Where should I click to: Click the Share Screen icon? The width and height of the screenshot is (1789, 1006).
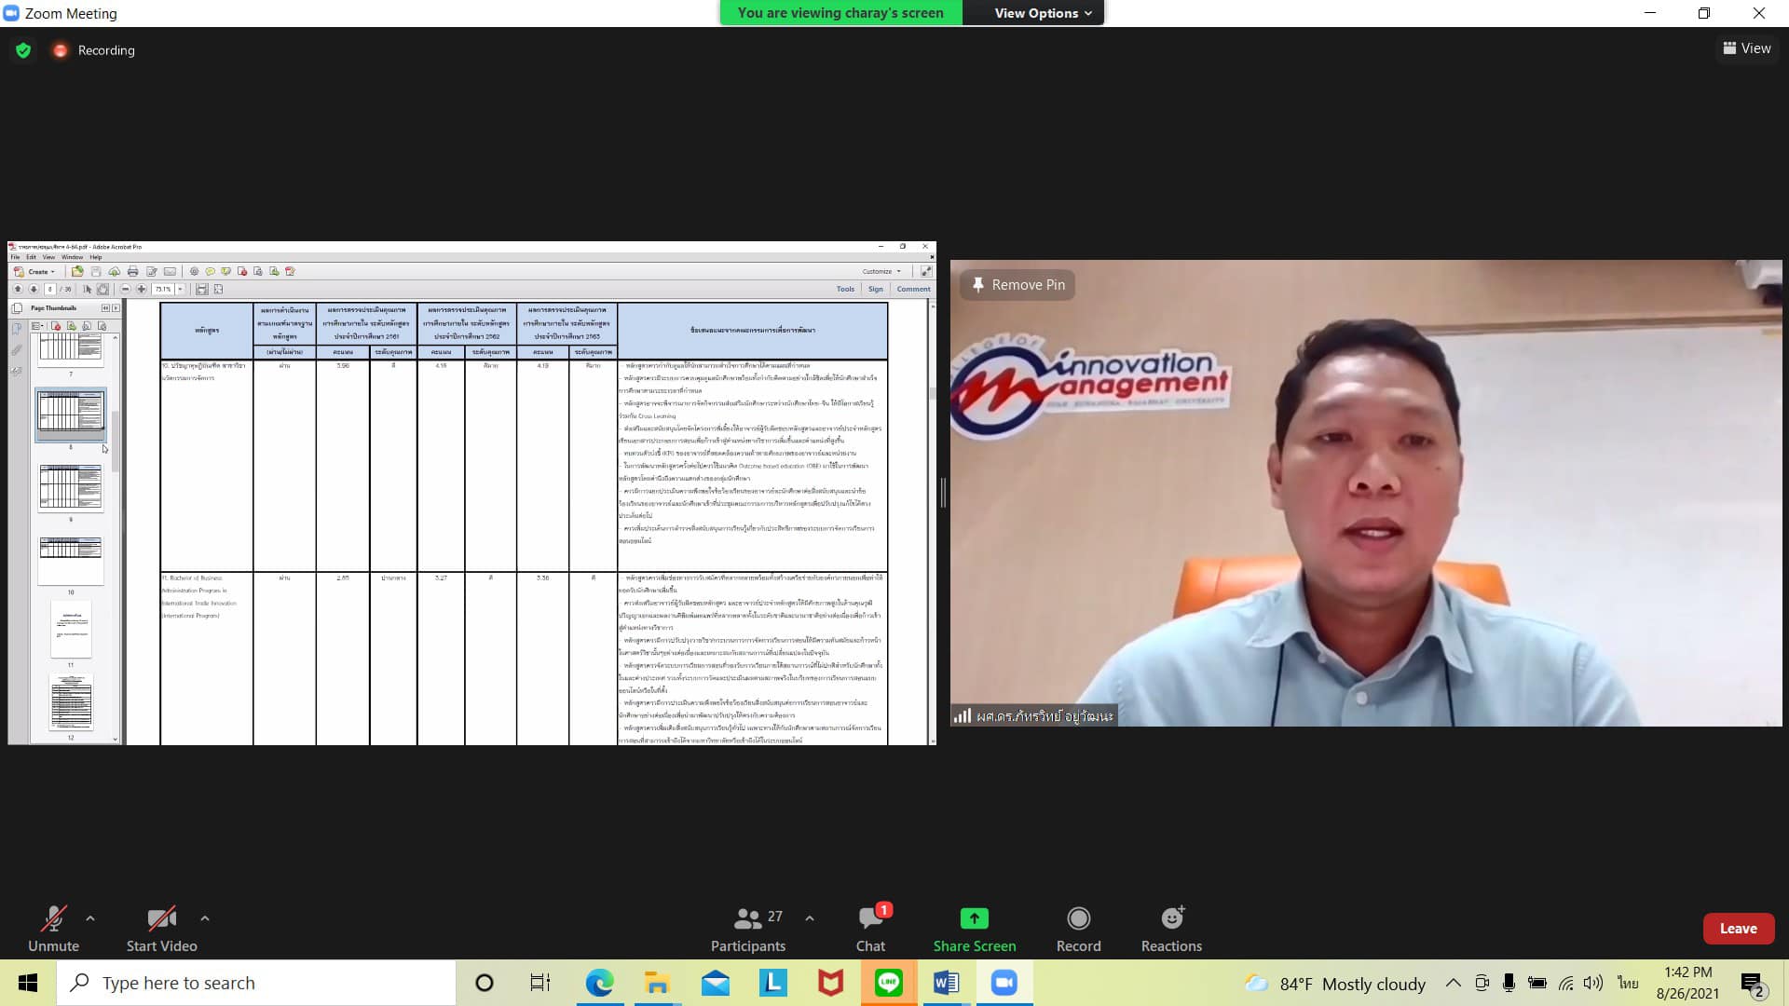(x=974, y=919)
